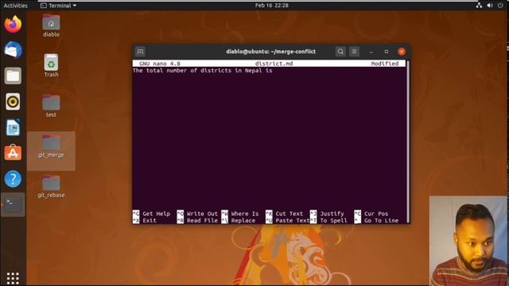Show Applications grid button

(13, 278)
